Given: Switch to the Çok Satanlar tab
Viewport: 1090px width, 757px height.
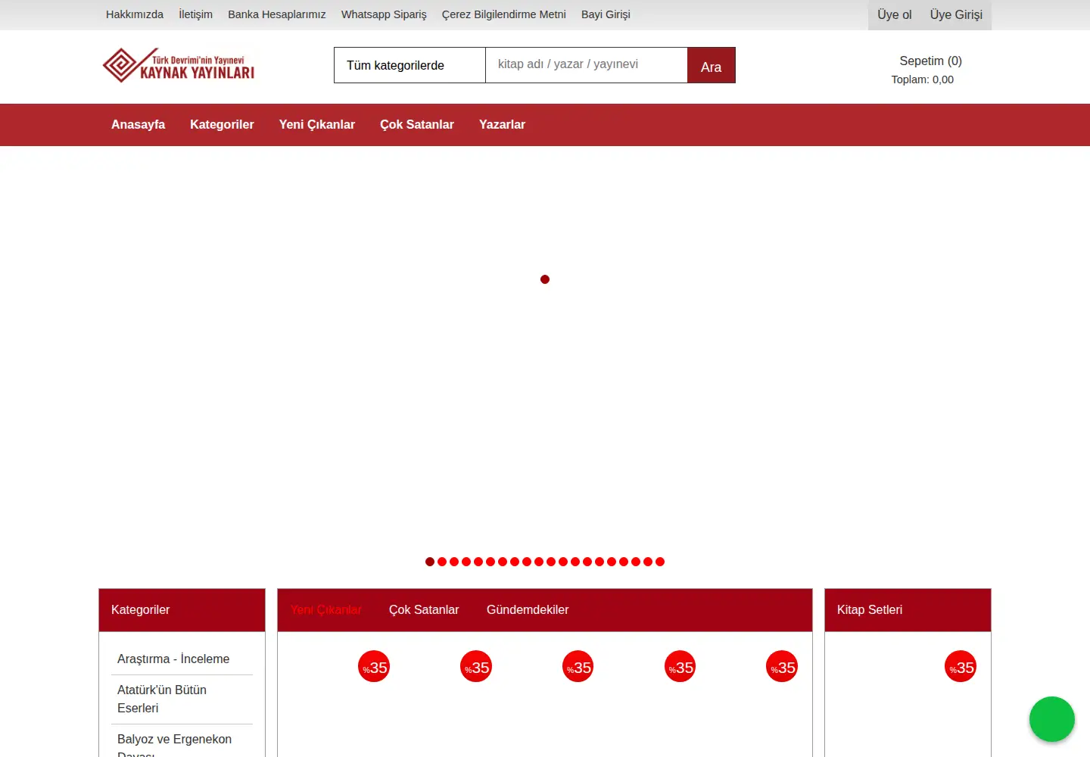Looking at the screenshot, I should click(x=424, y=610).
